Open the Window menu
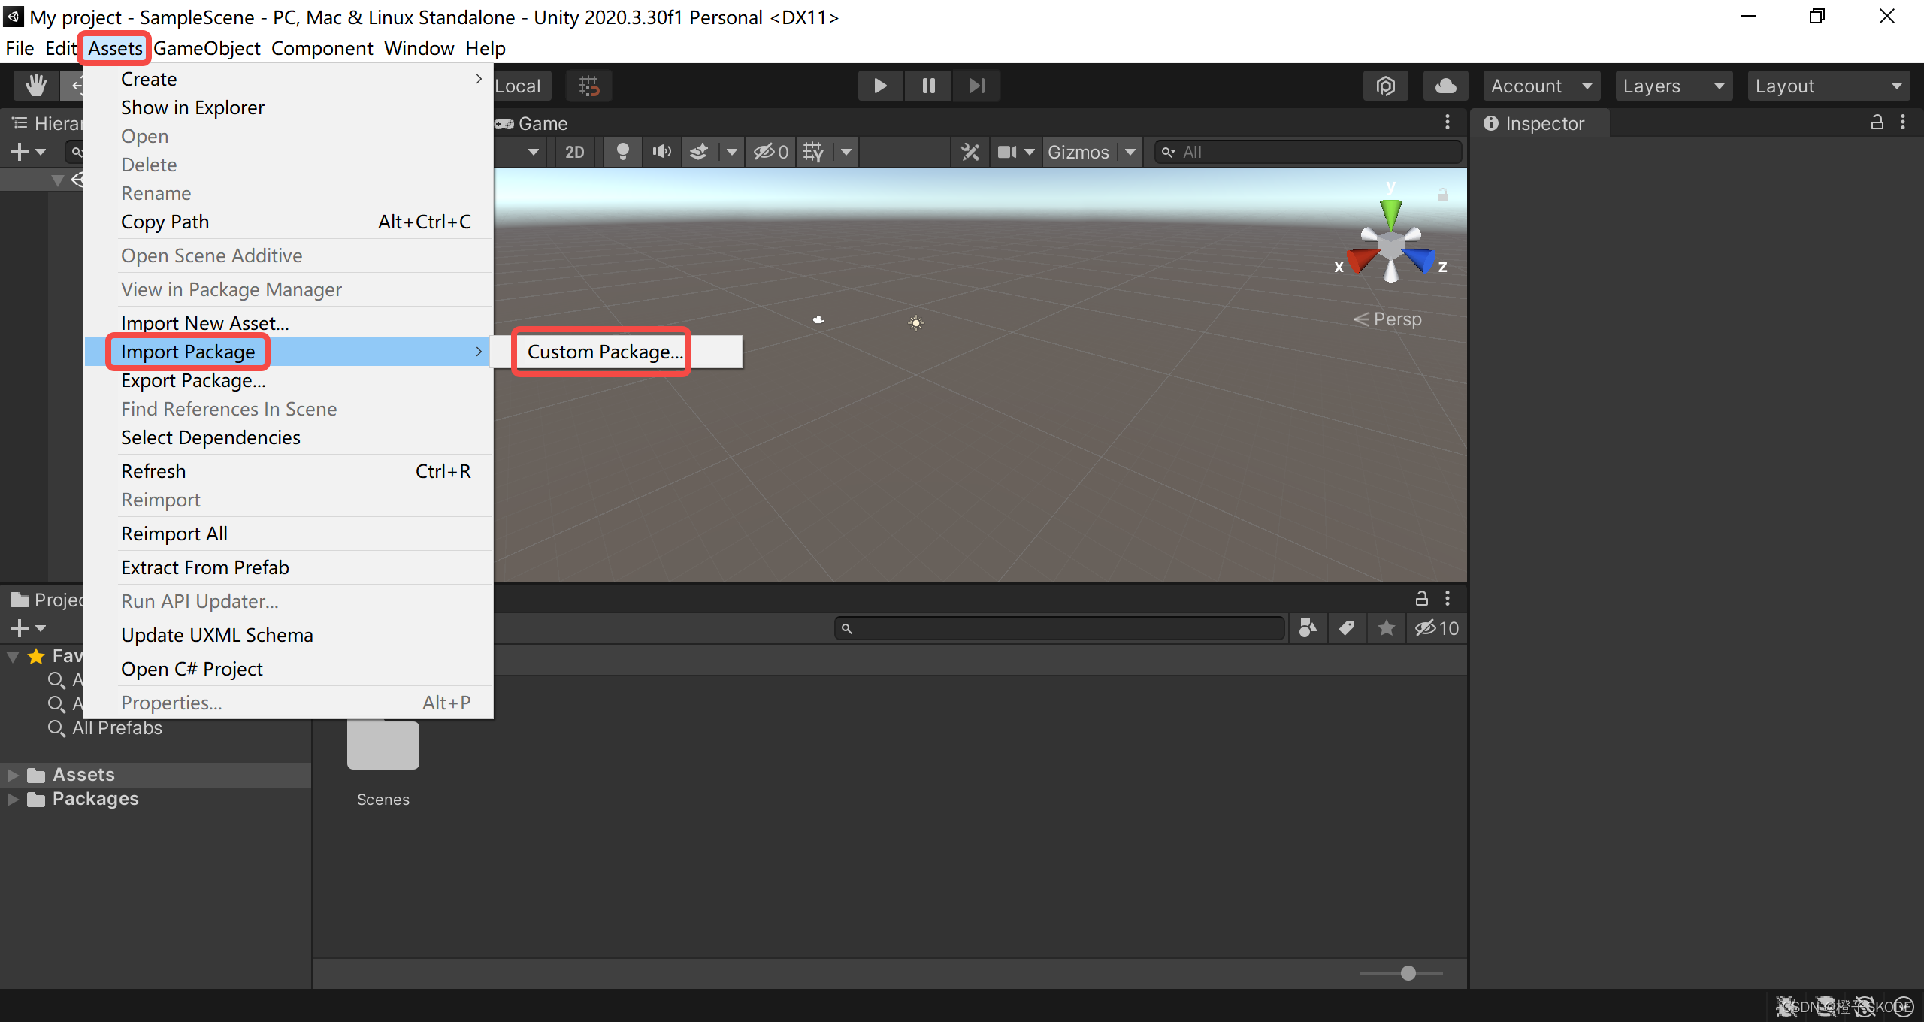 tap(419, 47)
